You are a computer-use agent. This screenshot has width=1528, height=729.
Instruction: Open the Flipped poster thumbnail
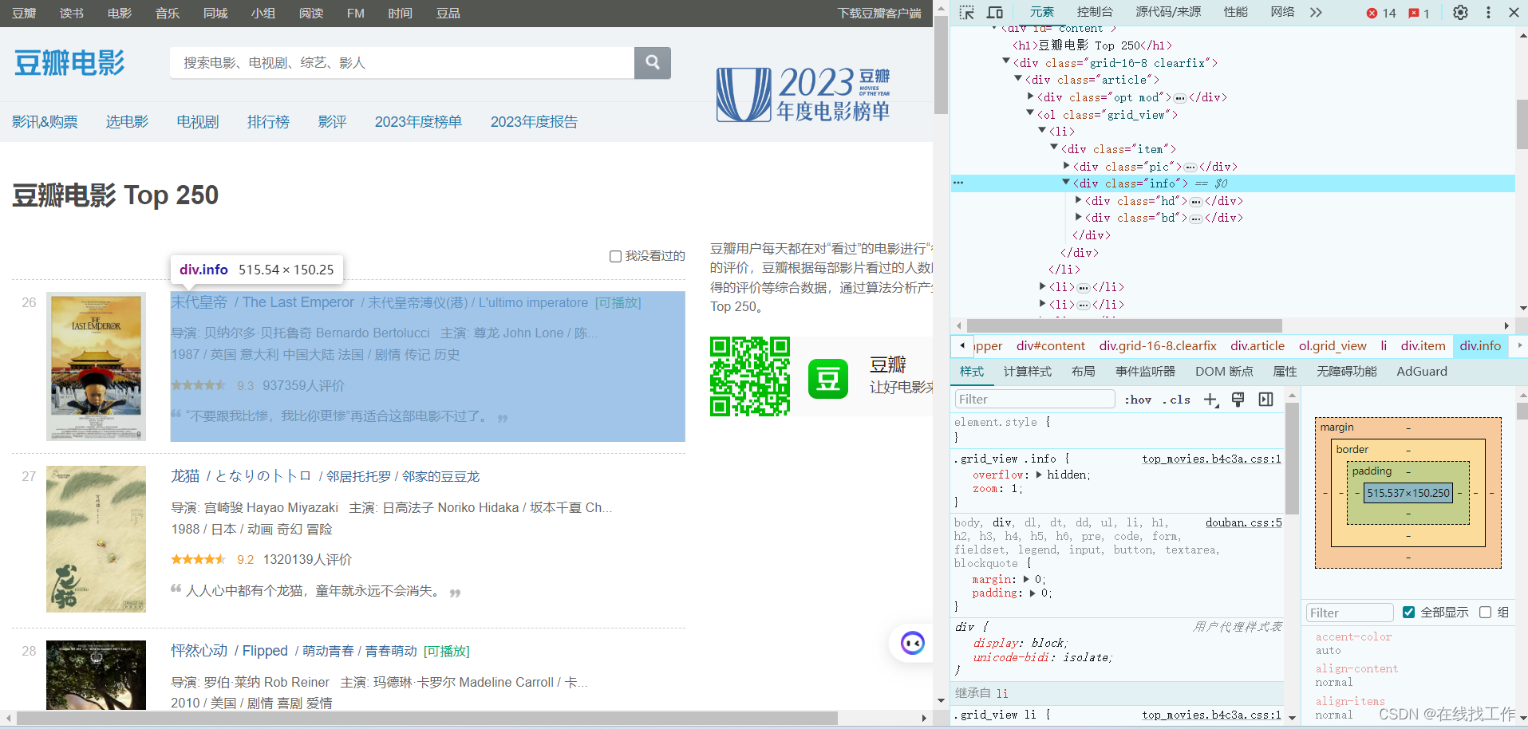coord(97,675)
